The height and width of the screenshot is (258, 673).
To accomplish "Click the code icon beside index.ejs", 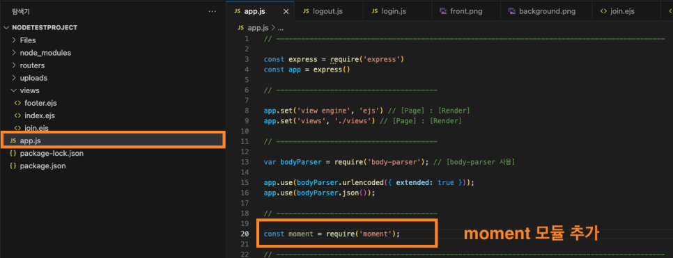I will pos(17,115).
